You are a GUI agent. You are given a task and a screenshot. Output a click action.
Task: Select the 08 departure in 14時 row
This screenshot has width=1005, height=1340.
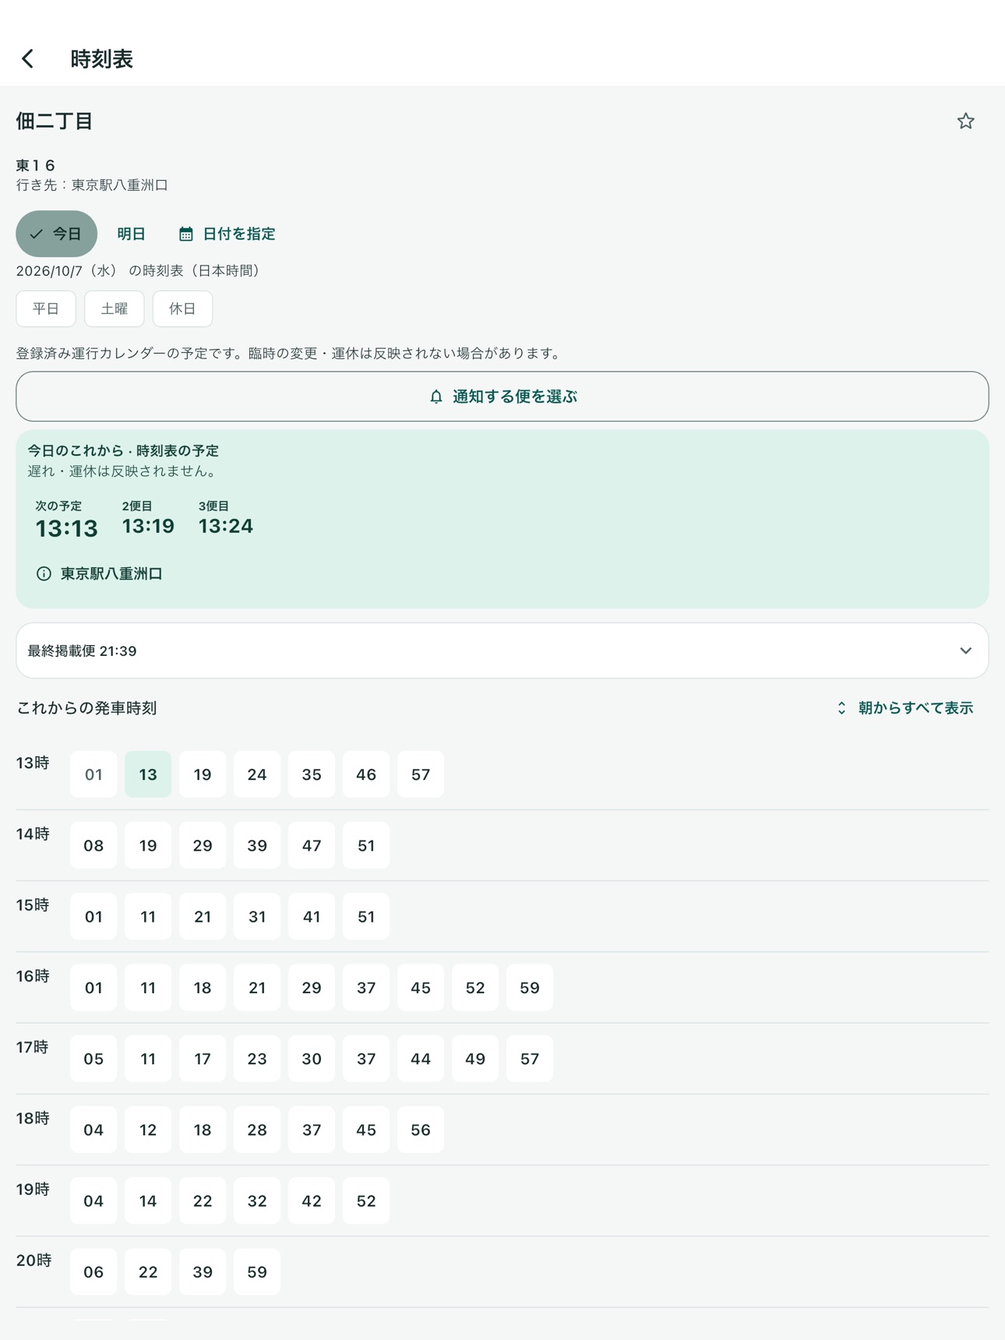pos(93,845)
